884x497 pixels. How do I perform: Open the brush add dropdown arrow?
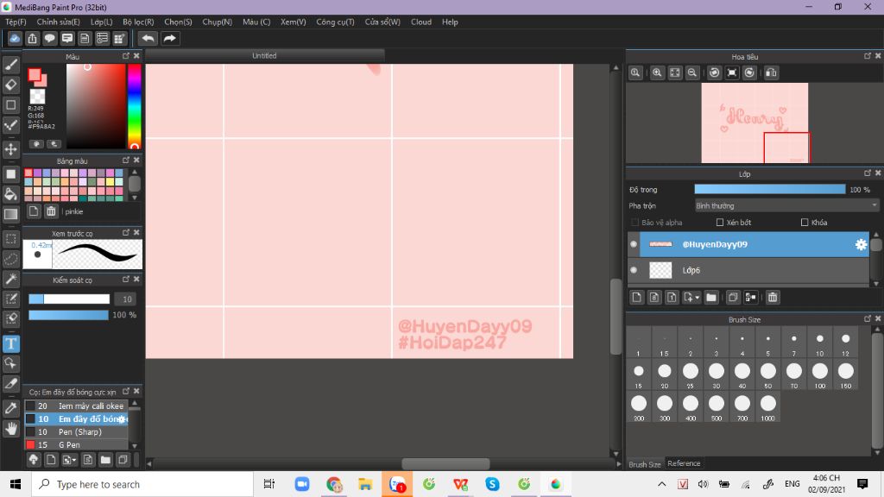[74, 461]
